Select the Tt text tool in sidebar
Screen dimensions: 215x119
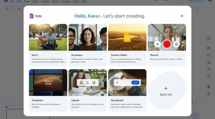click(x=209, y=69)
